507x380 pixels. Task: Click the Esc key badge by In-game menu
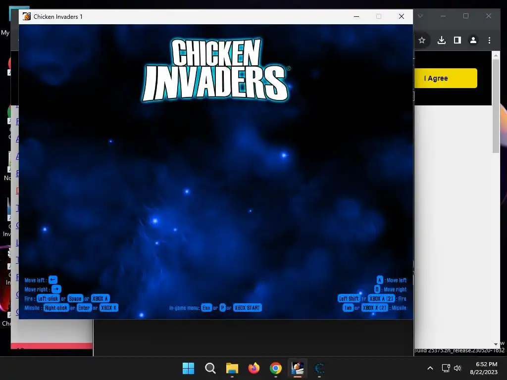click(206, 308)
